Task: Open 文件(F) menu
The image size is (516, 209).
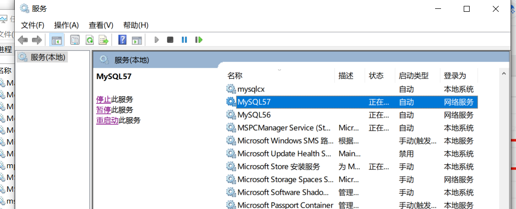Action: tap(33, 25)
